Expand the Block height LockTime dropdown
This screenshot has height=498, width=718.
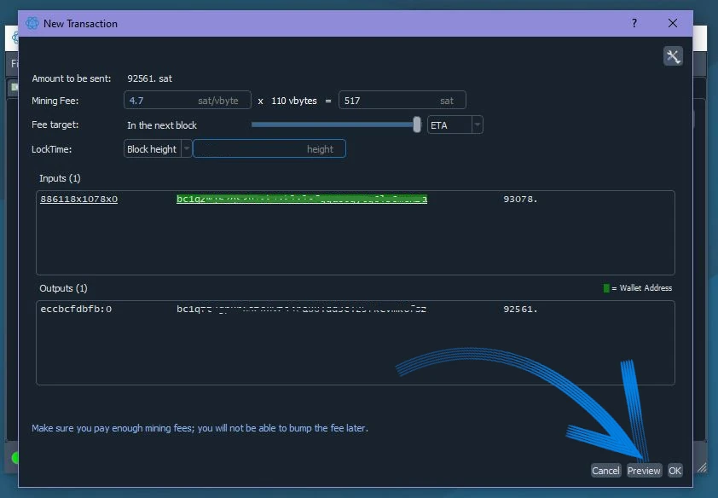coord(187,149)
